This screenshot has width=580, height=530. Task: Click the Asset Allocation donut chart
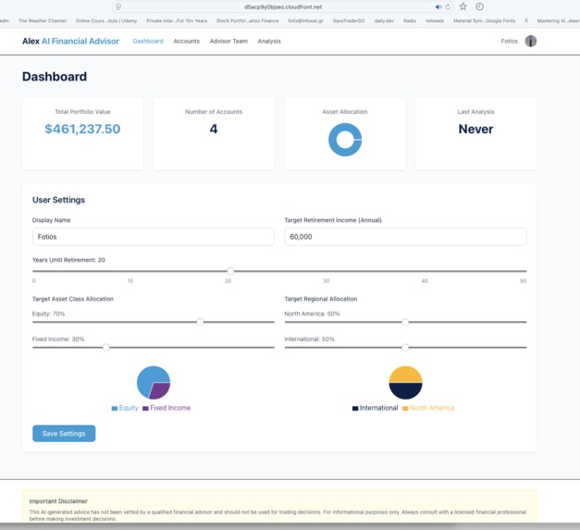345,140
